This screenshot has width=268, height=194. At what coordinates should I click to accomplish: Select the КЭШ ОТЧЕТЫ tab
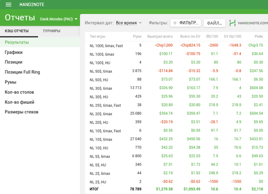[17, 31]
